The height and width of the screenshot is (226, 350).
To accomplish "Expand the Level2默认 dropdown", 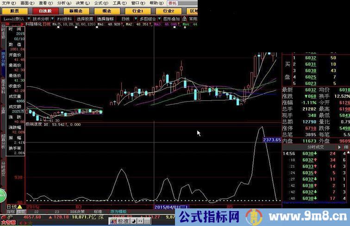I will coord(17,19).
